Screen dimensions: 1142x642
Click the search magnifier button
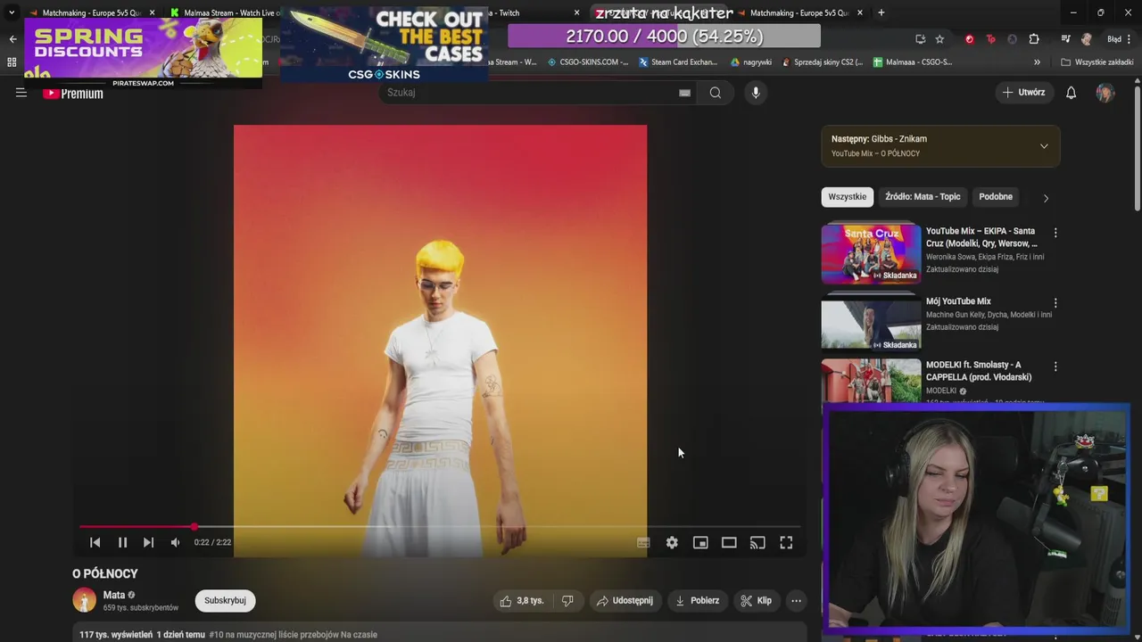click(x=716, y=93)
